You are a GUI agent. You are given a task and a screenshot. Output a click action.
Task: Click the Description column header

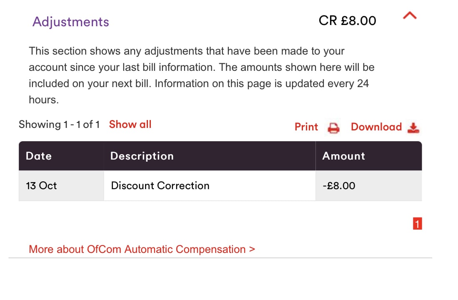point(210,156)
